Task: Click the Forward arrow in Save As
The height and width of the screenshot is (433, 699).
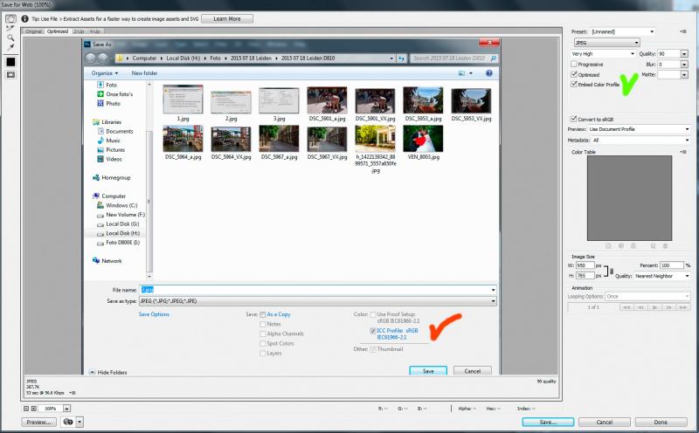Action: pos(103,58)
